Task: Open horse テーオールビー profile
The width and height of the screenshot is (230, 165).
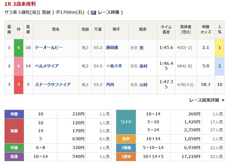Action: (x=49, y=48)
